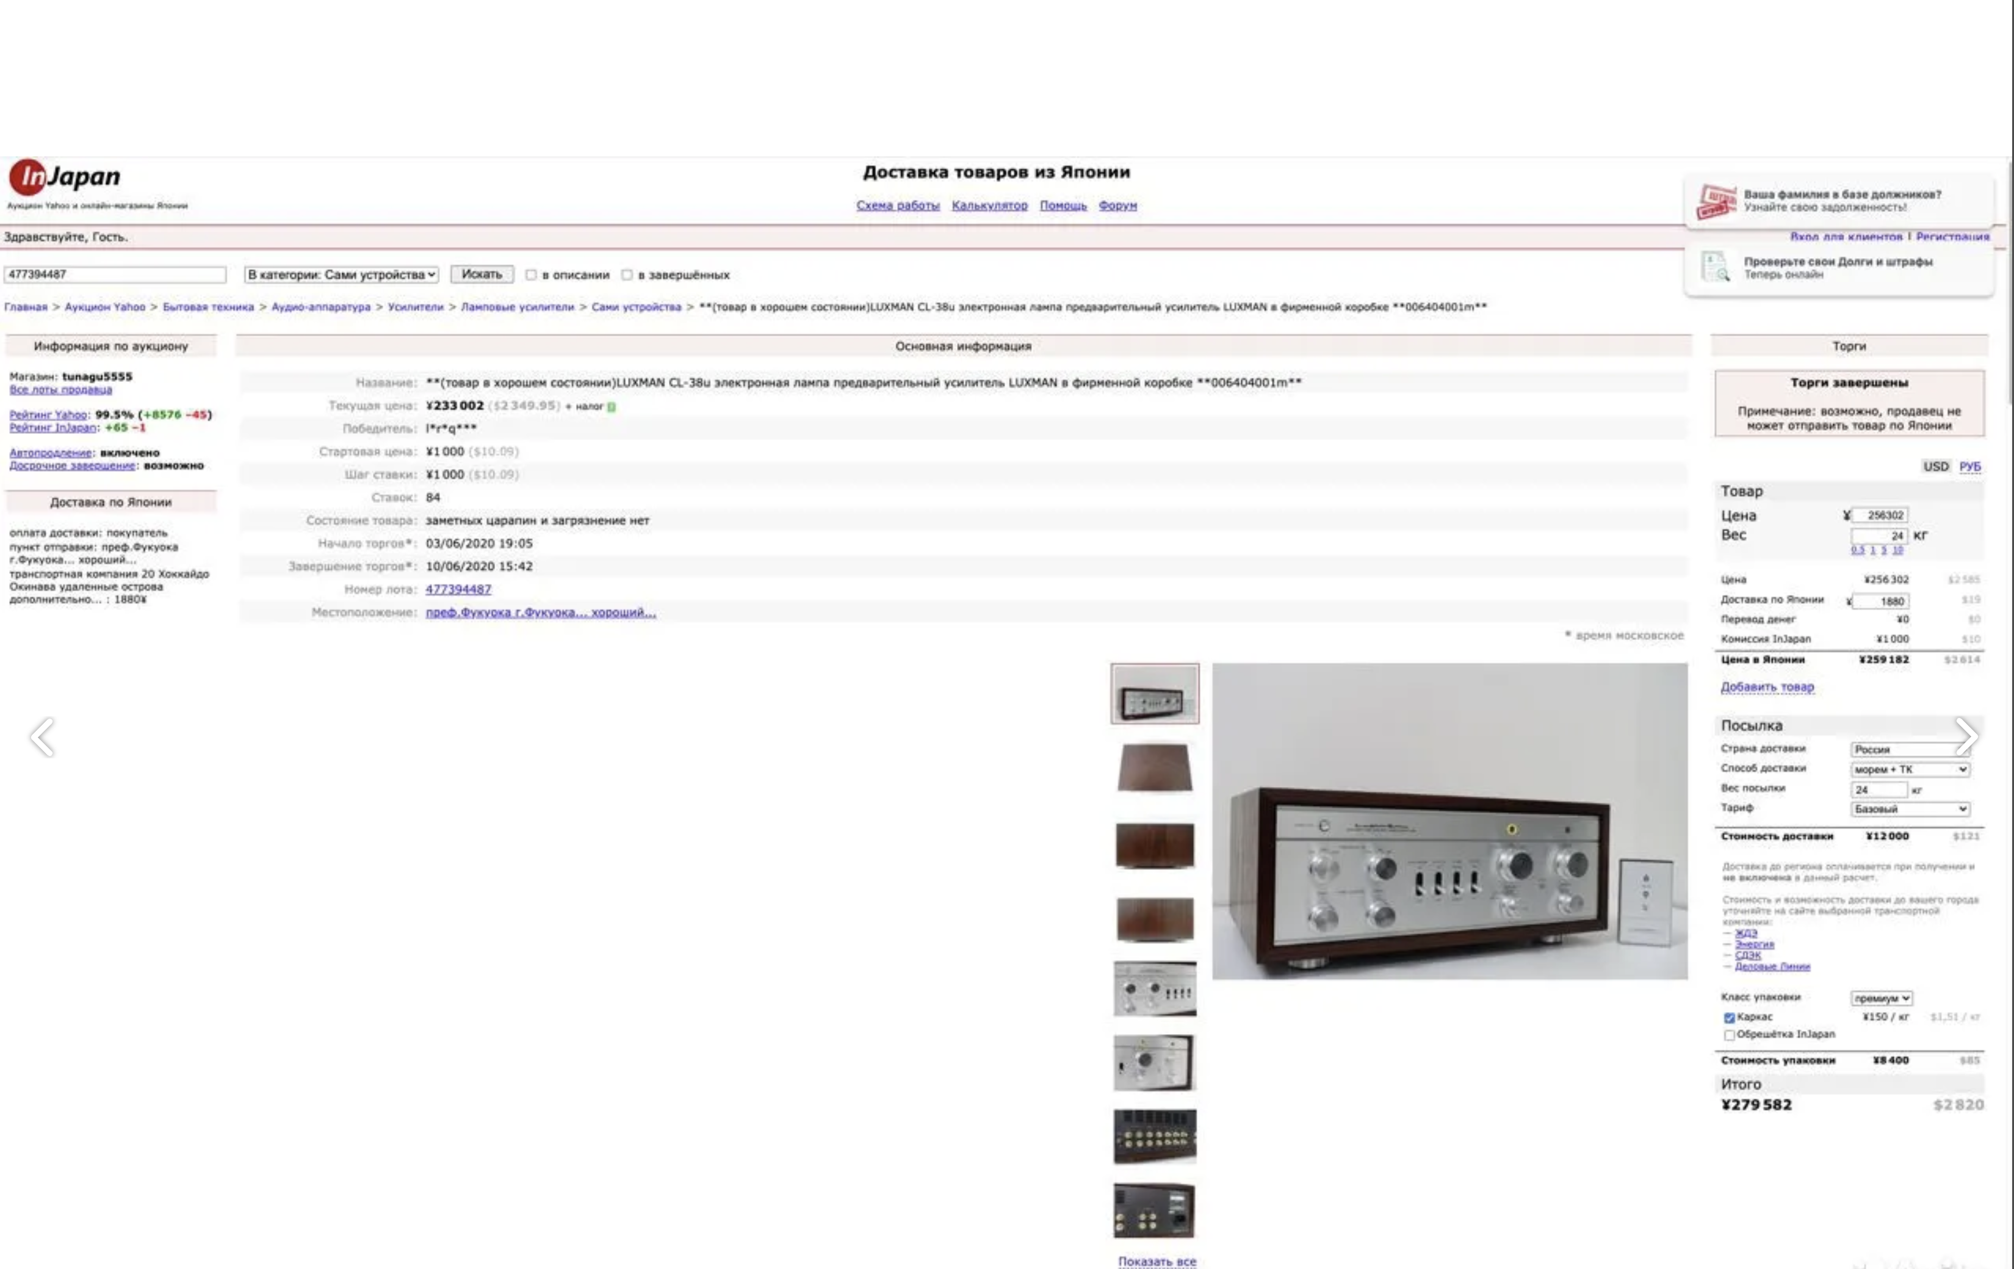Click the Вес посылки input field
The width and height of the screenshot is (2014, 1269).
coord(1879,790)
